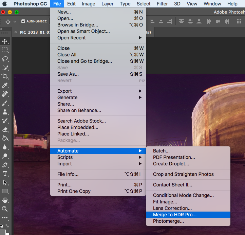Choose Merge to HDR Pro...
The height and width of the screenshot is (235, 245).
click(188, 215)
